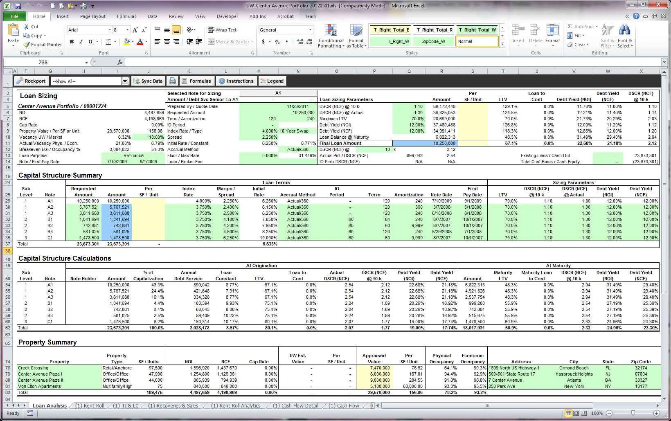Click the Sync Data toolbar icon
This screenshot has height=421, width=671.
coord(148,81)
